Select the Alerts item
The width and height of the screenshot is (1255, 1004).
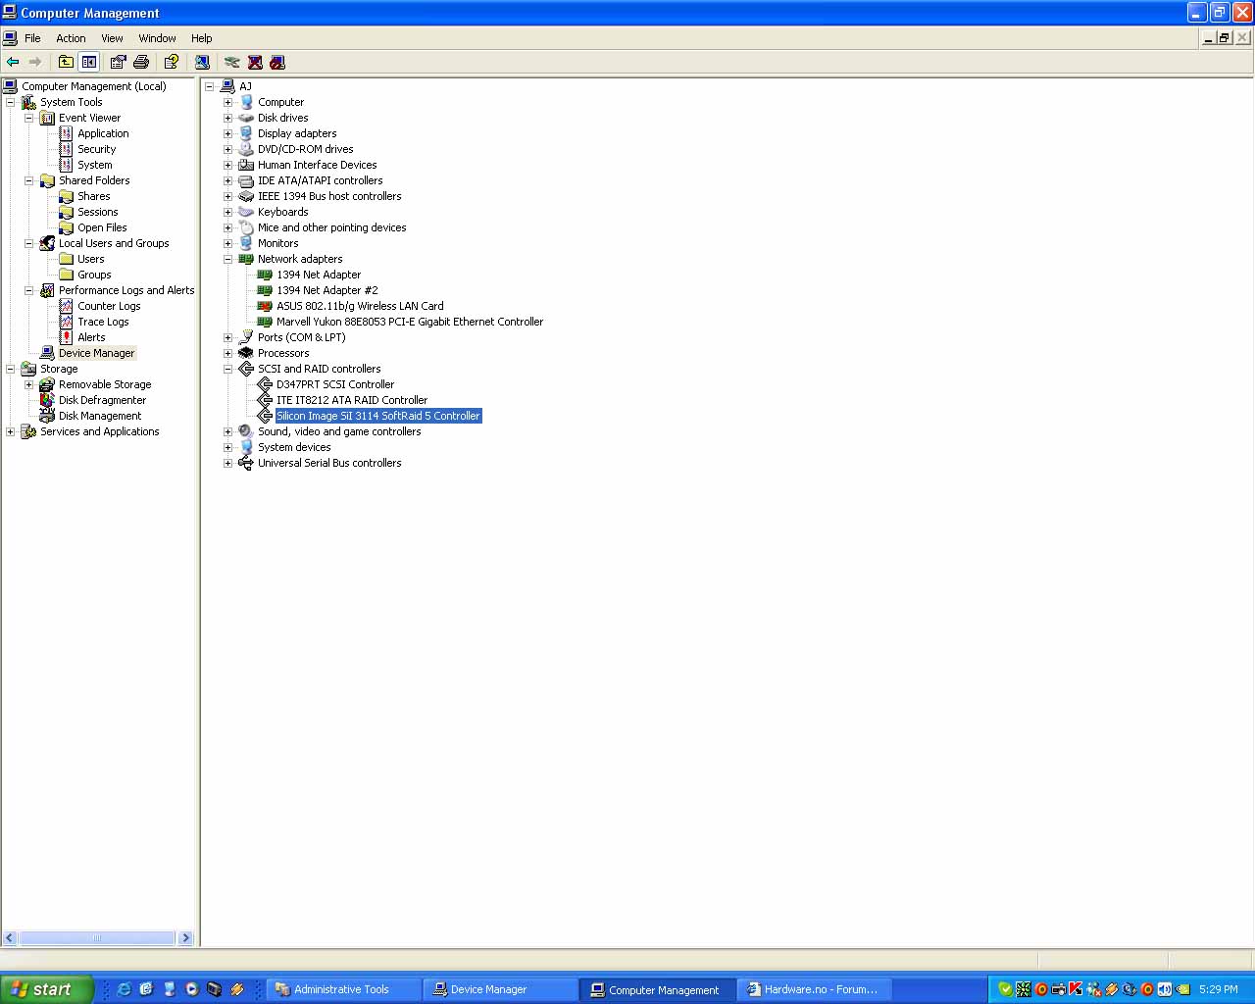(91, 337)
